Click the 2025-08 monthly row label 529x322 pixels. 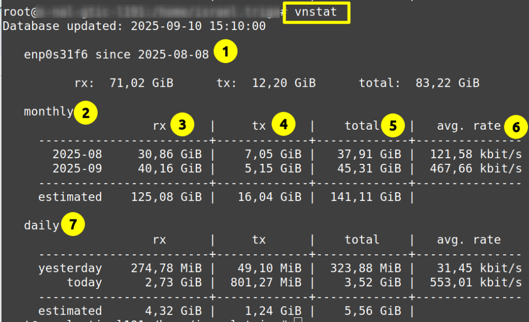[x=77, y=155]
